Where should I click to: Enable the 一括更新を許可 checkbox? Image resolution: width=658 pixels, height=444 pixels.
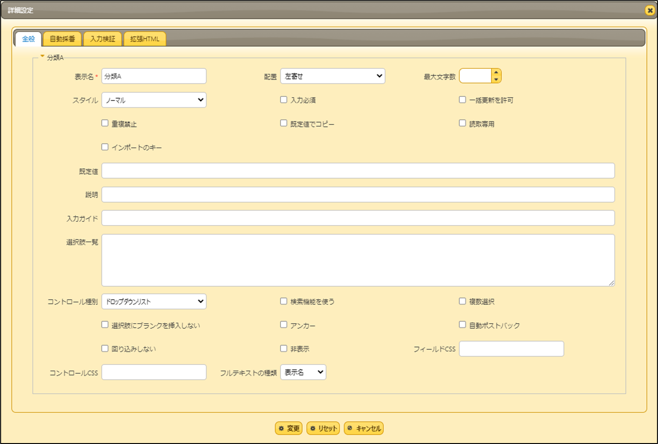pyautogui.click(x=462, y=99)
